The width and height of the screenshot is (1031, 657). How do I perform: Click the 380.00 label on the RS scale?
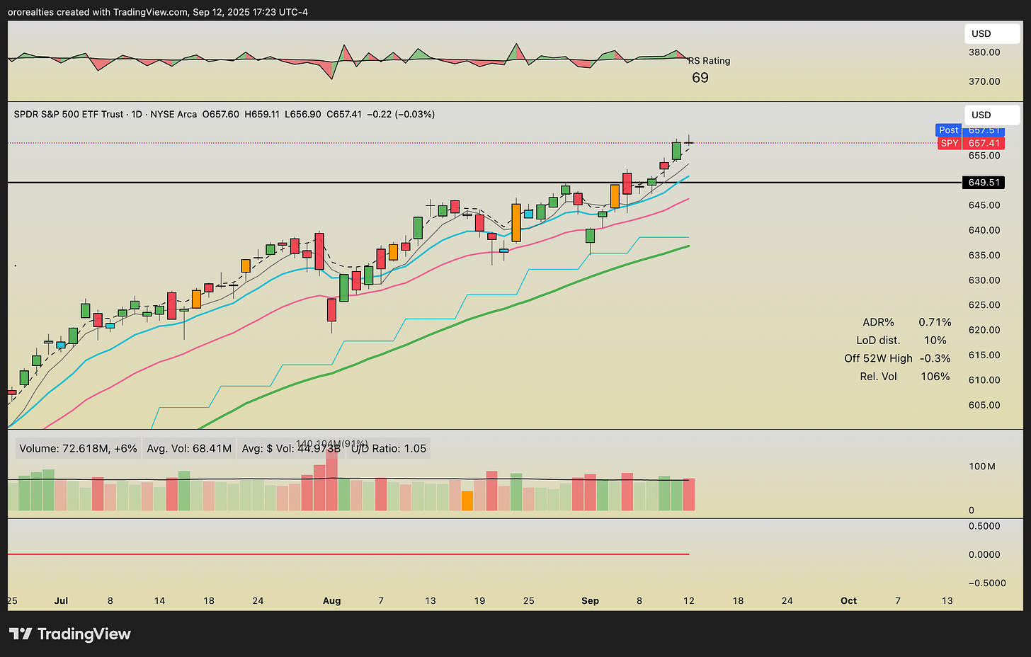[984, 52]
